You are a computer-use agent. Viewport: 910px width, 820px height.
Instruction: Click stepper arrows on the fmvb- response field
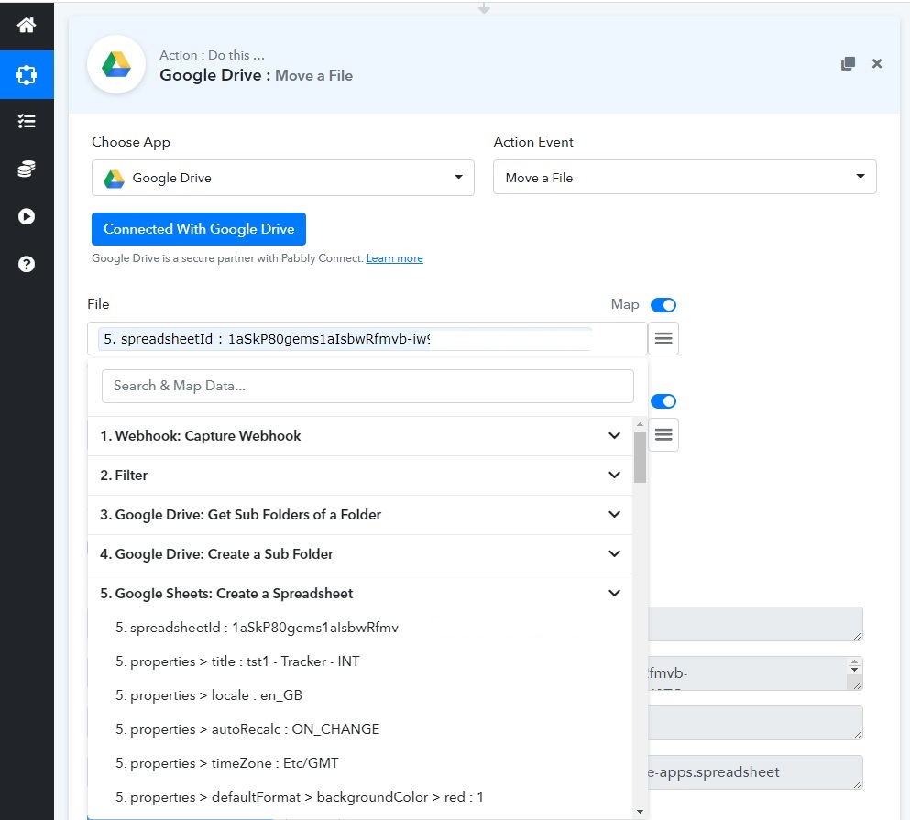[854, 666]
